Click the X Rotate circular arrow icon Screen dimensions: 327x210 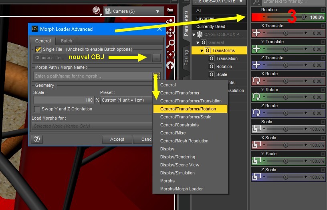tap(256, 81)
